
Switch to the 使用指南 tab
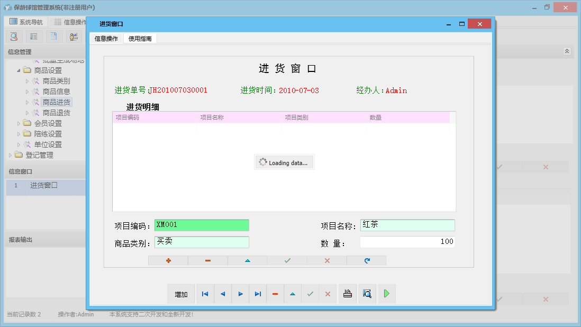(139, 38)
